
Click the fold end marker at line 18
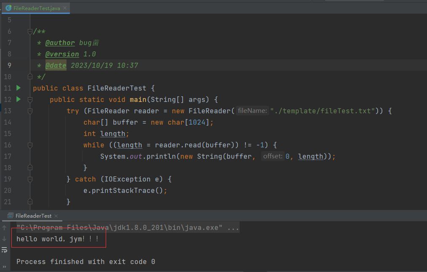pos(30,168)
